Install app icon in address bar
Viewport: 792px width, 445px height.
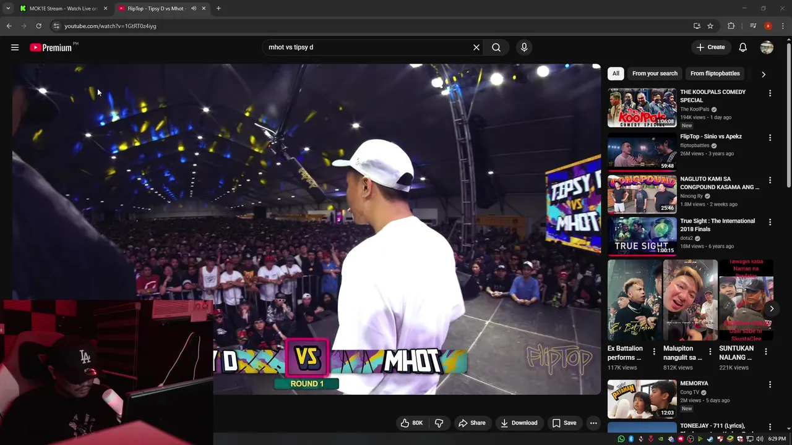pos(697,26)
